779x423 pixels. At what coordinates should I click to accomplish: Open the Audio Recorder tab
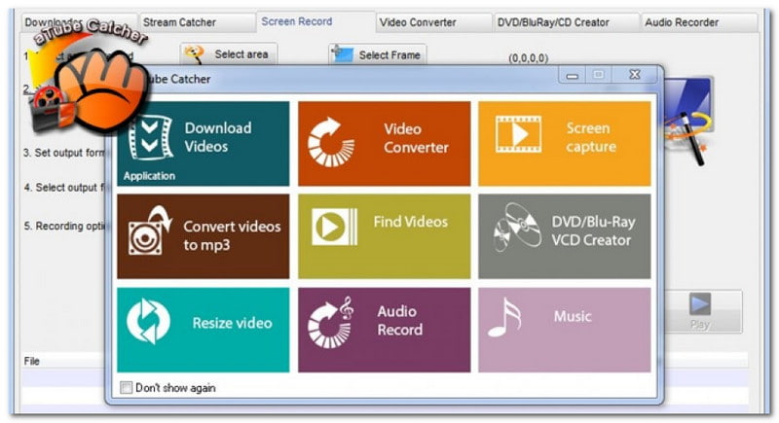coord(682,21)
